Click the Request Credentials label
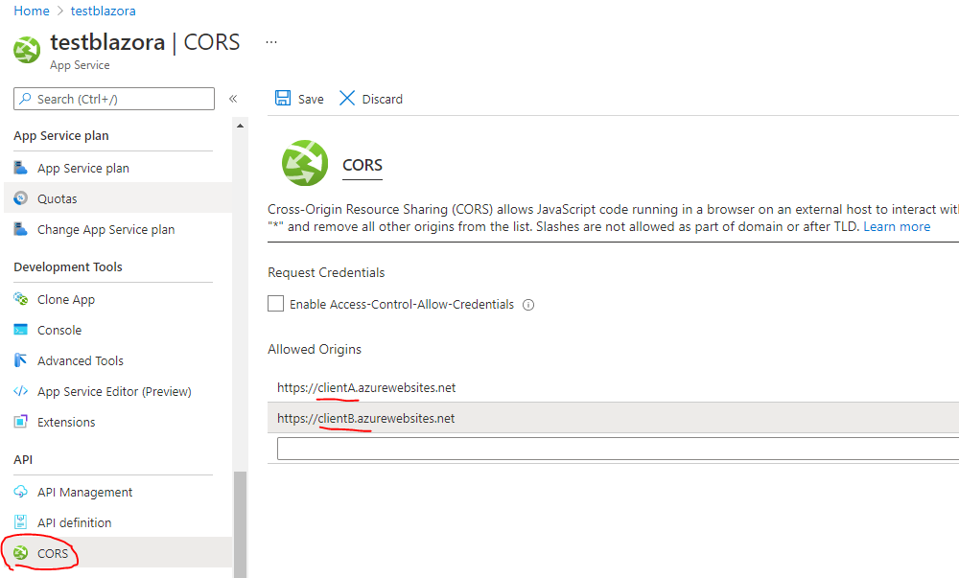 pyautogui.click(x=326, y=272)
